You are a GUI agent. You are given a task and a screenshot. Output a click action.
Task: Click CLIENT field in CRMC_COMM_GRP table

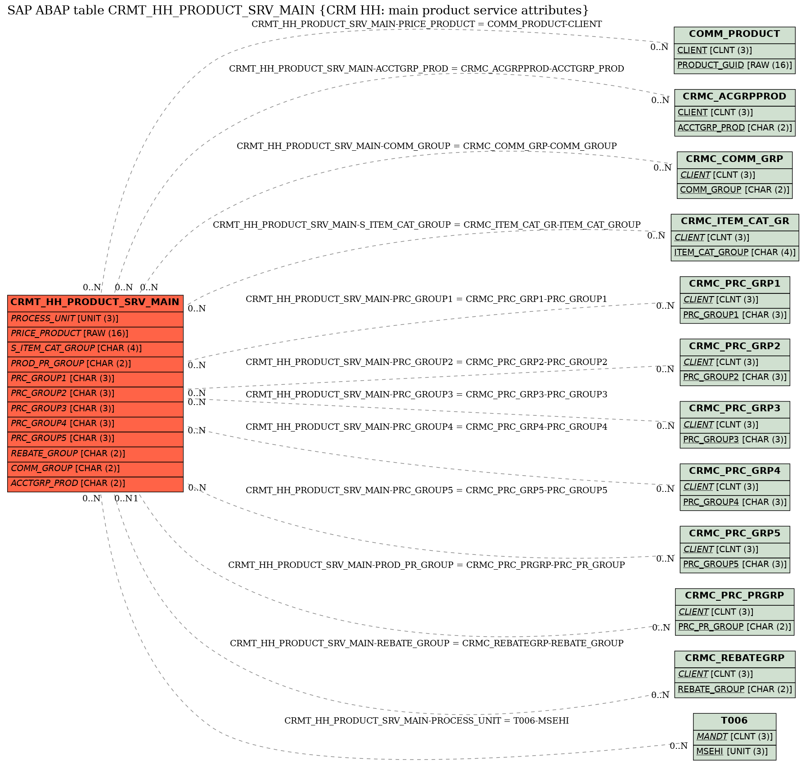click(x=734, y=175)
